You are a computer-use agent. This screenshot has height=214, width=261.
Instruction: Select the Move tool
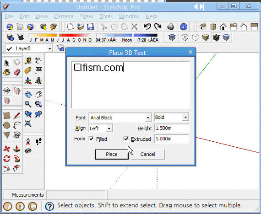(x=7, y=149)
